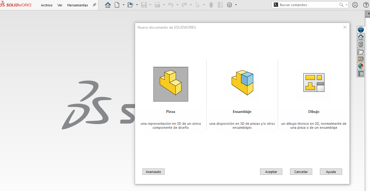
Task: Click the Dibujo description about 2D technical drawing
Action: point(314,126)
